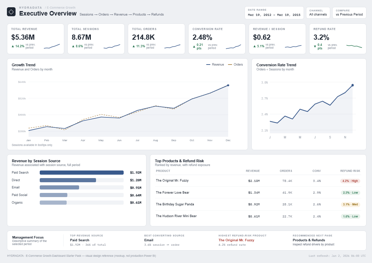Viewport: 372px width, 263px height.
Task: Click the Total Revenue up-arrow change indicator
Action: (x=18, y=46)
